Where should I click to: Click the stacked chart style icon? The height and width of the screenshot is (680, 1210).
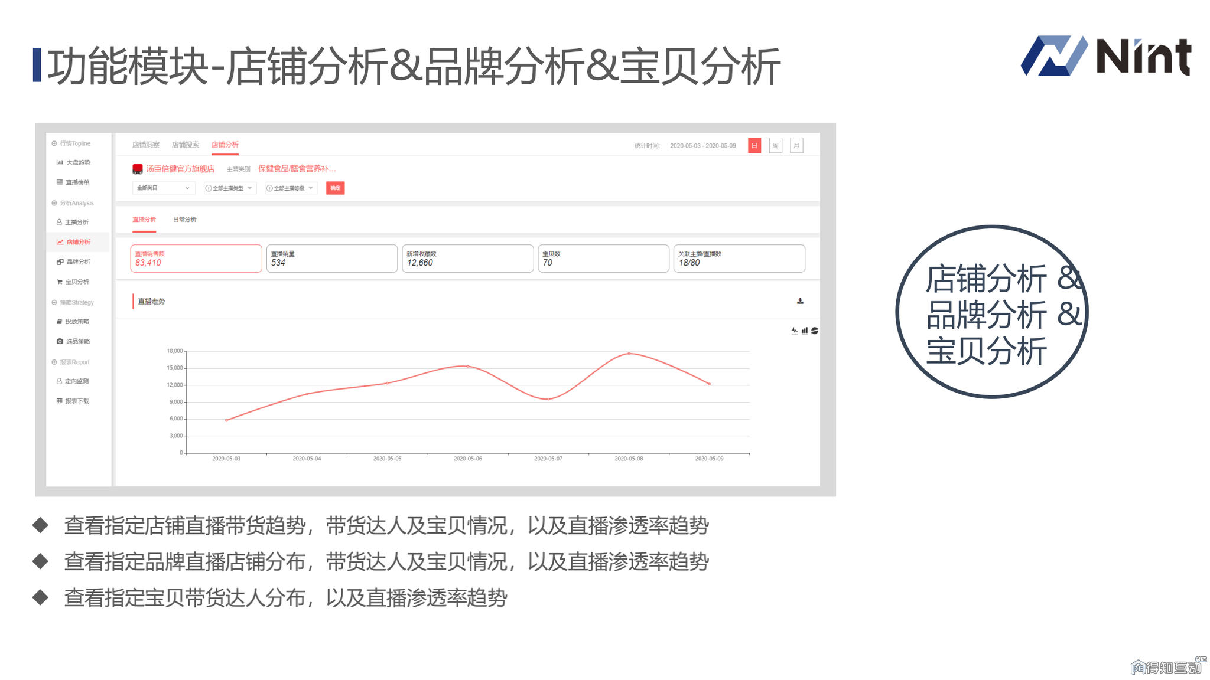click(x=815, y=331)
